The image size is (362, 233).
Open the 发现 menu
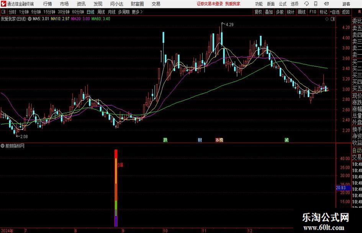click(98, 4)
